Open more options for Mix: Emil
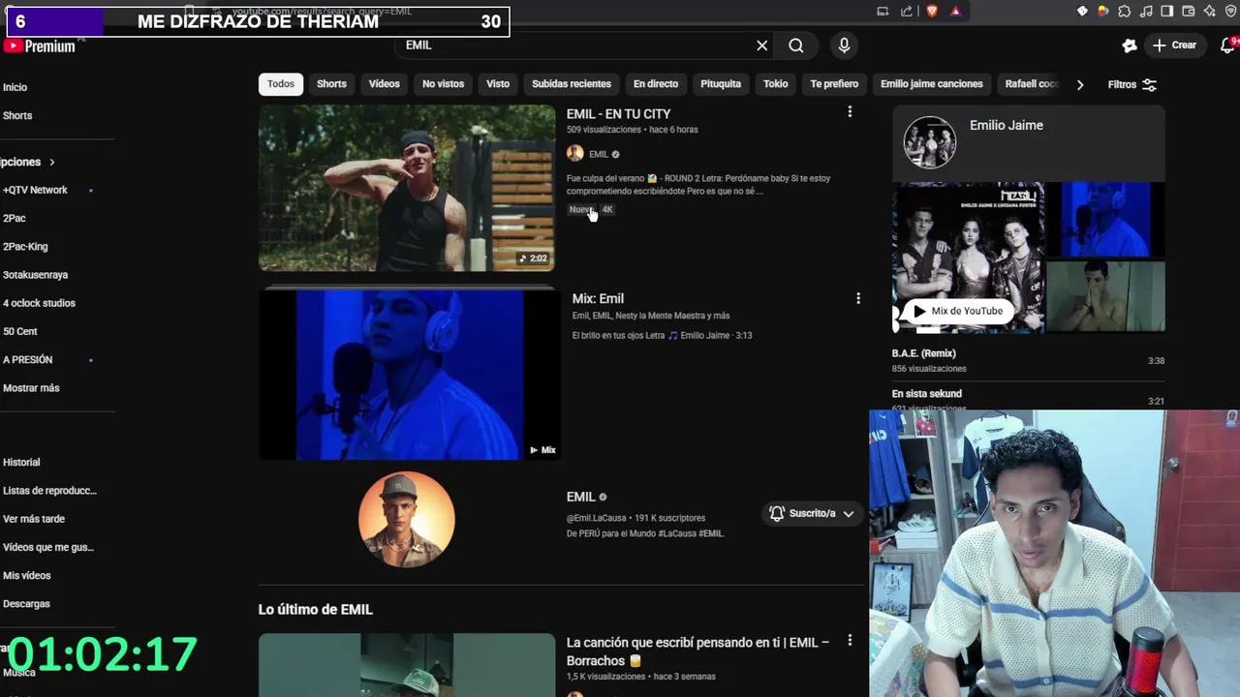 857,298
